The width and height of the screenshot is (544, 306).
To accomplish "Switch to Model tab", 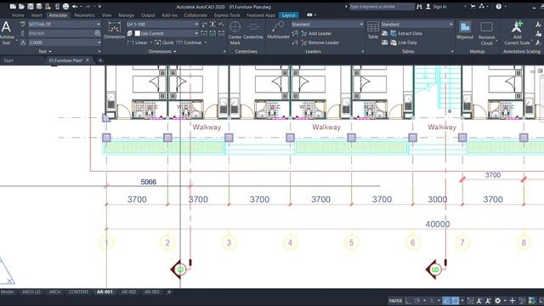I will 7,292.
